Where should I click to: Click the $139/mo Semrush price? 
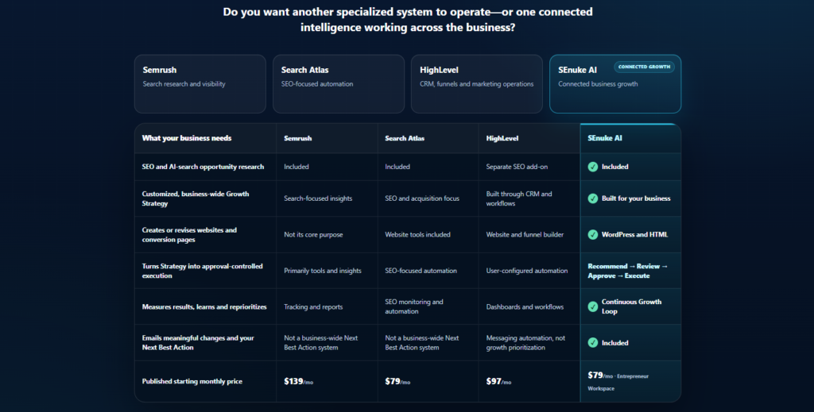click(x=299, y=381)
